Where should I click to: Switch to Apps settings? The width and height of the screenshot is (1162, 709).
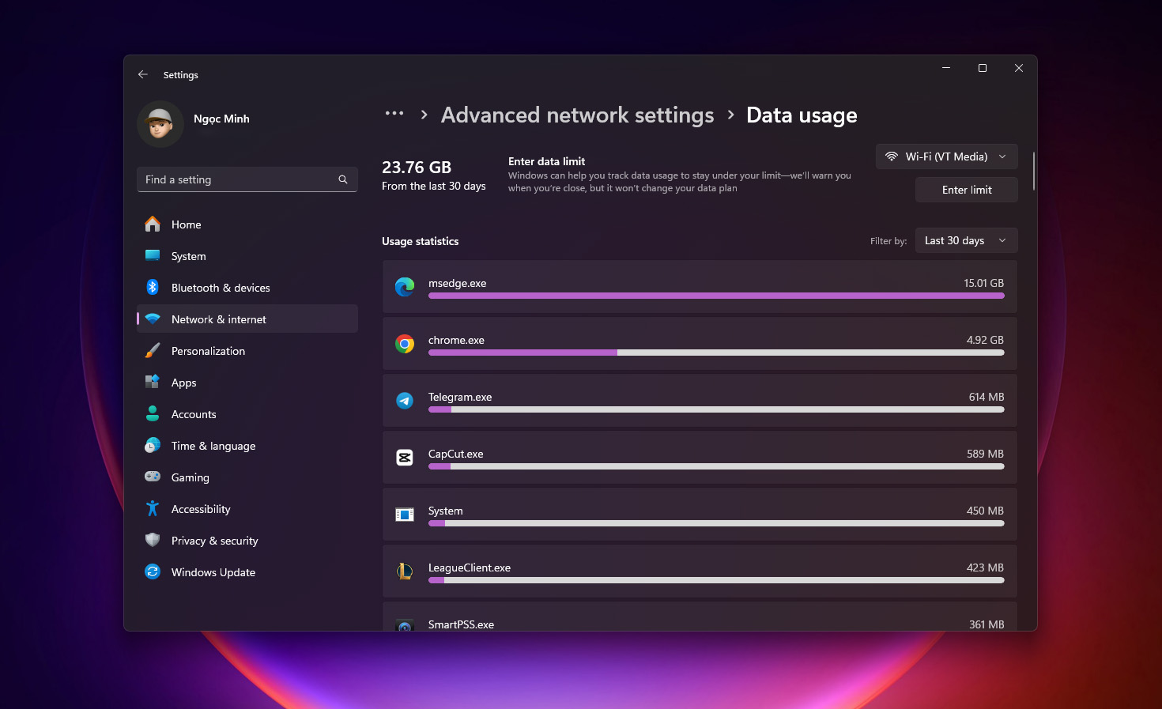click(x=247, y=383)
